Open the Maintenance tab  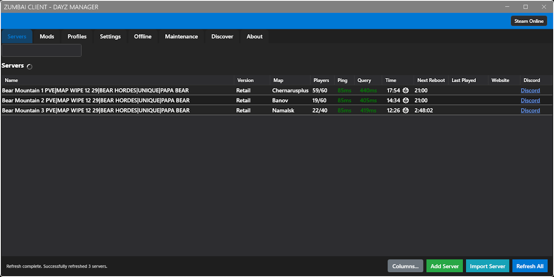pyautogui.click(x=181, y=36)
